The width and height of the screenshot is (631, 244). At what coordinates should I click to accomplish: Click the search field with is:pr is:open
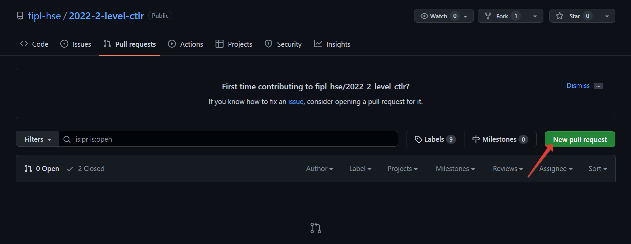tap(229, 139)
